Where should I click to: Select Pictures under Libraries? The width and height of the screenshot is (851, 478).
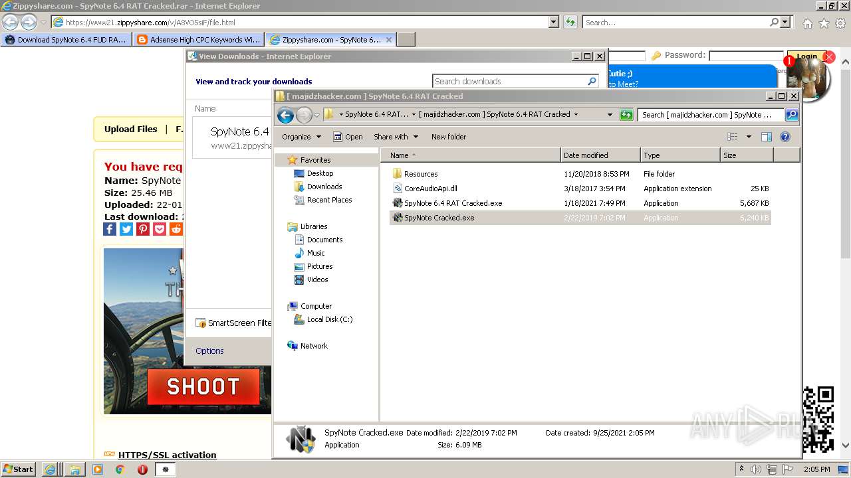pyautogui.click(x=320, y=266)
